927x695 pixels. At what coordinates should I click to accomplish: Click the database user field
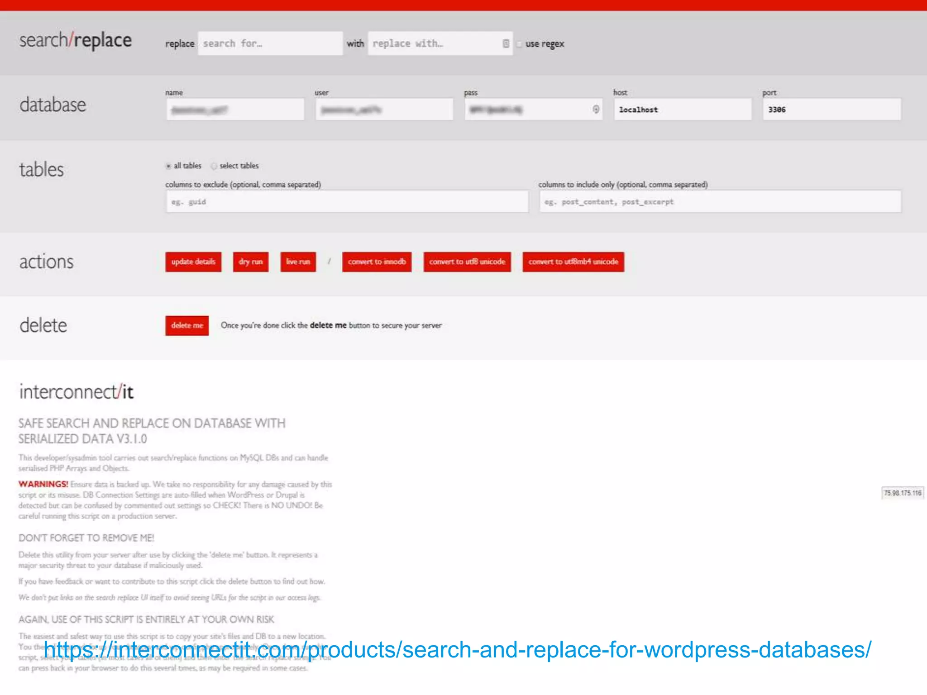tap(384, 109)
